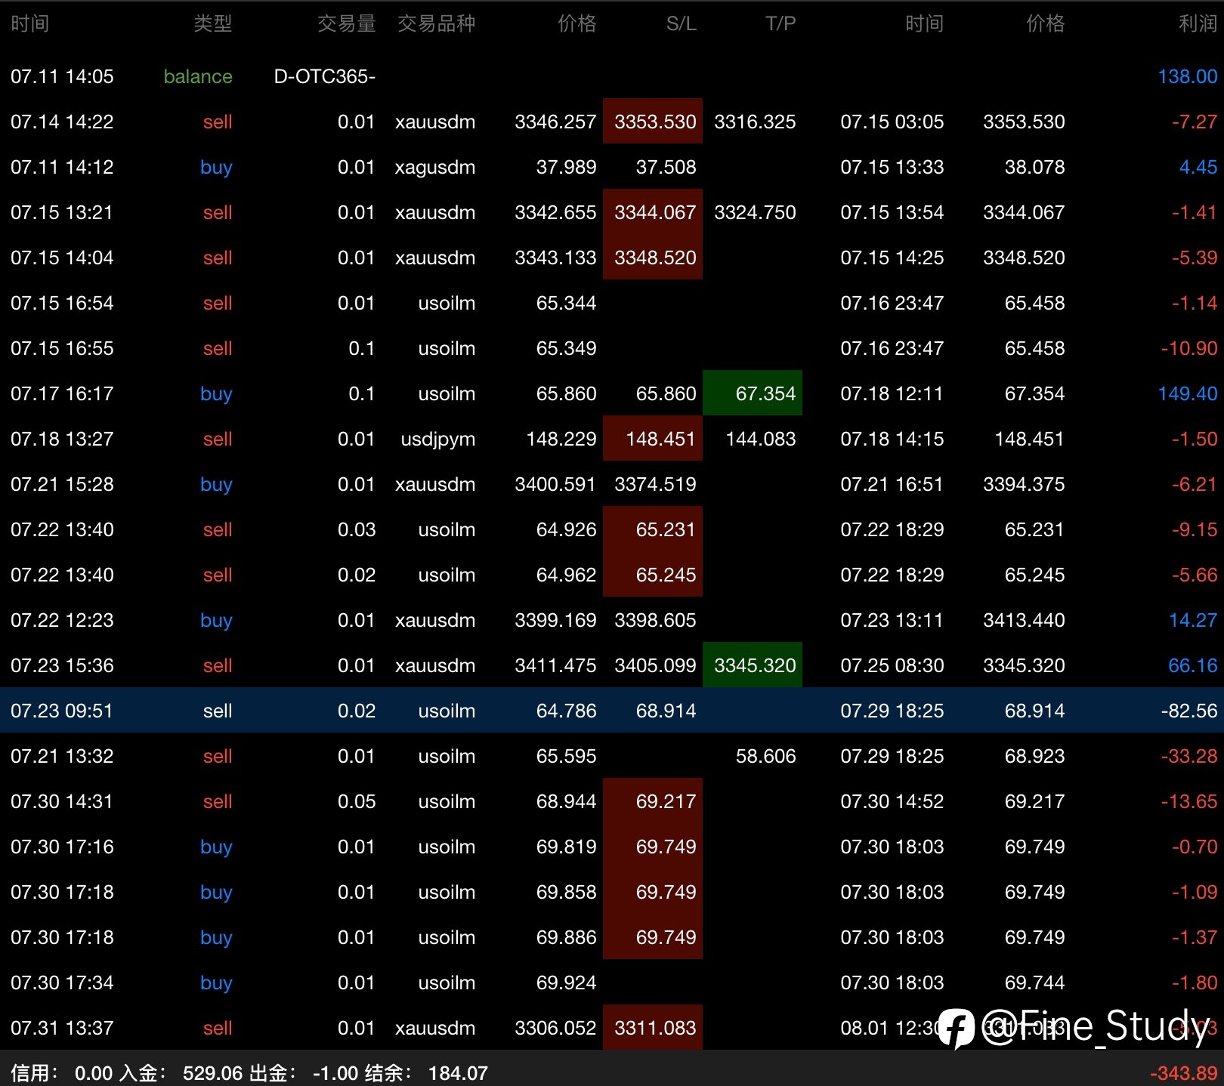The height and width of the screenshot is (1086, 1224).
Task: Click the red S/L cell 3353.530
Action: click(x=653, y=121)
